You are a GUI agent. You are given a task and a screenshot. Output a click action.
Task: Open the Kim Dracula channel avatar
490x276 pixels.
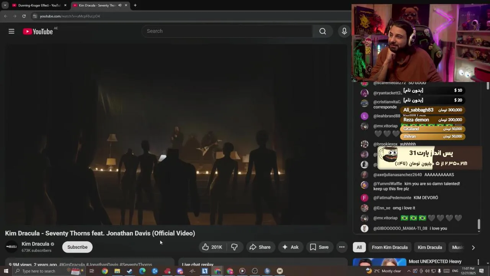[11, 247]
